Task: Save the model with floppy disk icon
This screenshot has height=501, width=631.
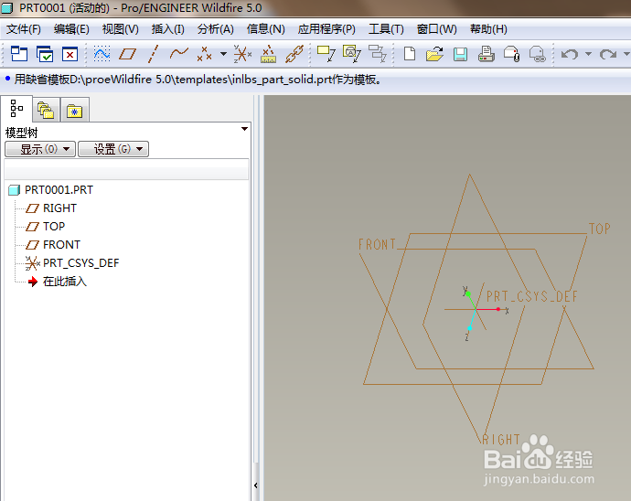Action: coord(460,54)
